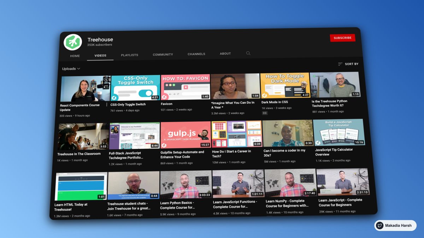Click the Treehouse channel name
The width and height of the screenshot is (424, 238).
[x=100, y=39]
